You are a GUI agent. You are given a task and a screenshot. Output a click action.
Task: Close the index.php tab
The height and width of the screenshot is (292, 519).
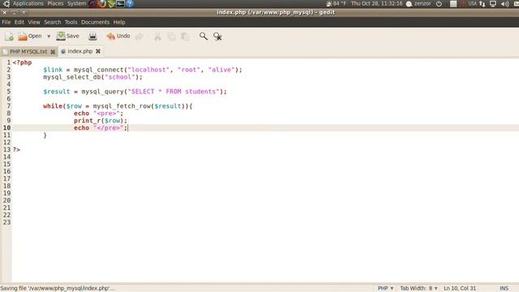pyautogui.click(x=98, y=51)
